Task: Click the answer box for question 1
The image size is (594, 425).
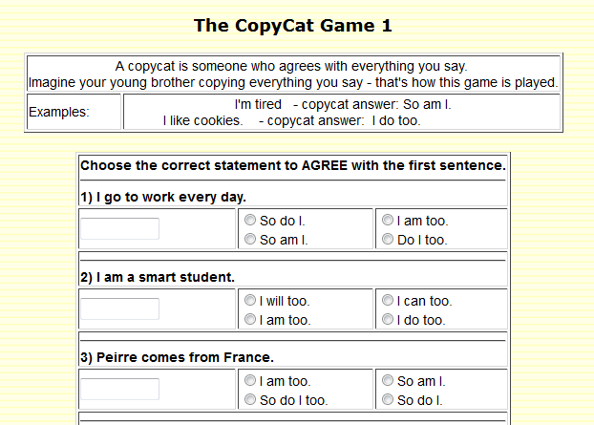Action: [x=119, y=228]
